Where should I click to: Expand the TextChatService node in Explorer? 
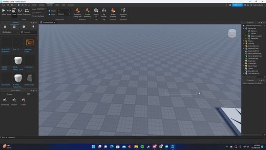coord(243,73)
